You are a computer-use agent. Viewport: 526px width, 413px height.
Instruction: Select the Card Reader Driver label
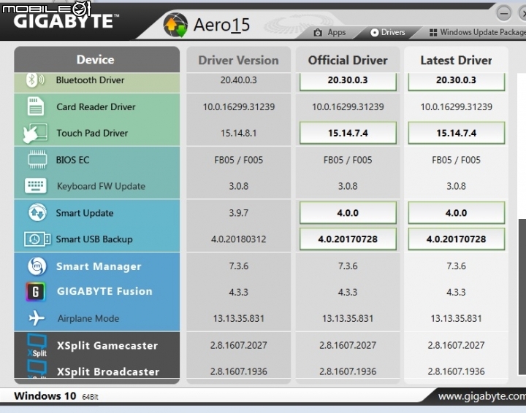coord(96,107)
